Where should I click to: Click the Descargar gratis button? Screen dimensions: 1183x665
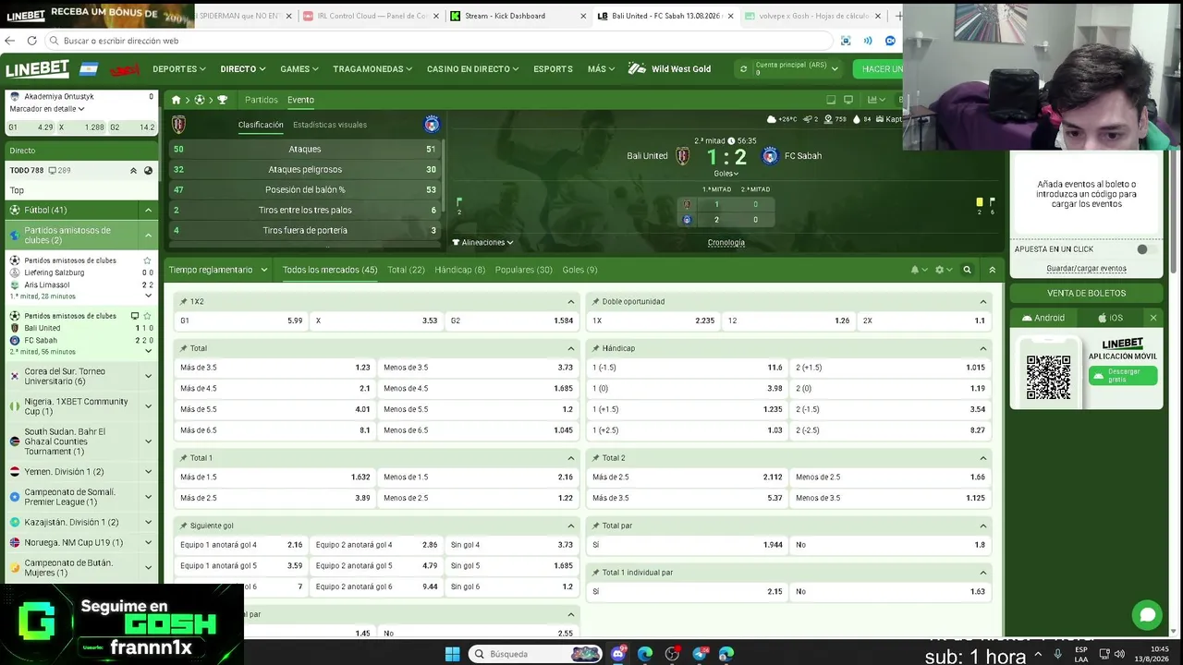pos(1122,376)
